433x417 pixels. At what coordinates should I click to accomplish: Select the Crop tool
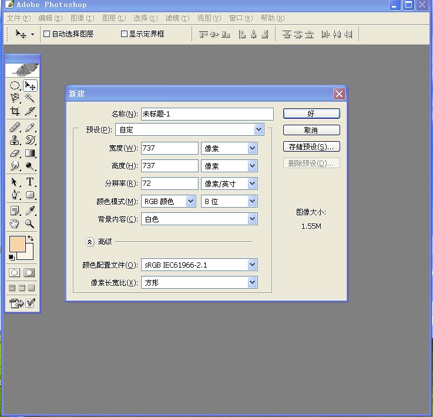click(x=15, y=111)
